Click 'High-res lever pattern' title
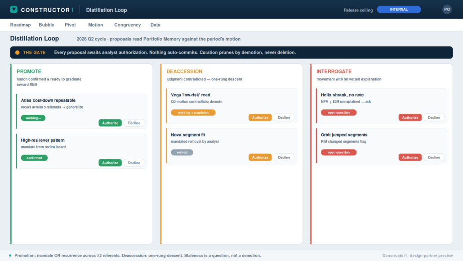This screenshot has height=261, width=463. [x=43, y=140]
